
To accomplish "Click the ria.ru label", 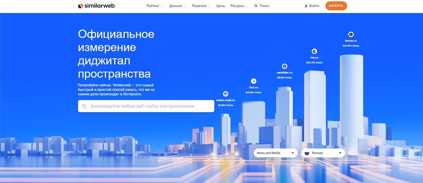I will (x=314, y=57).
